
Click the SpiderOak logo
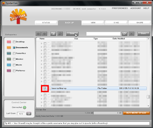[18, 16]
